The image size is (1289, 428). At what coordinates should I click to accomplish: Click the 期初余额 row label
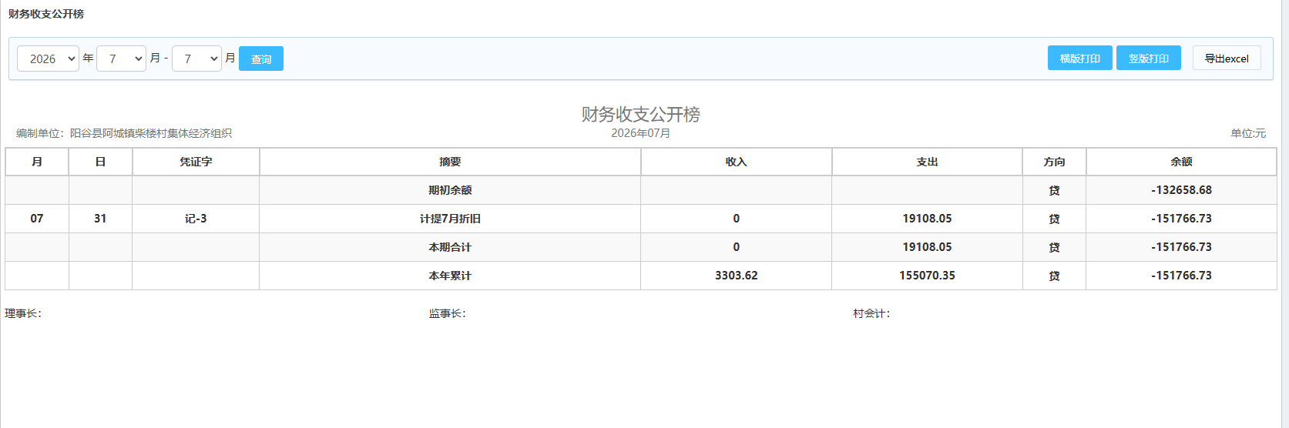450,190
